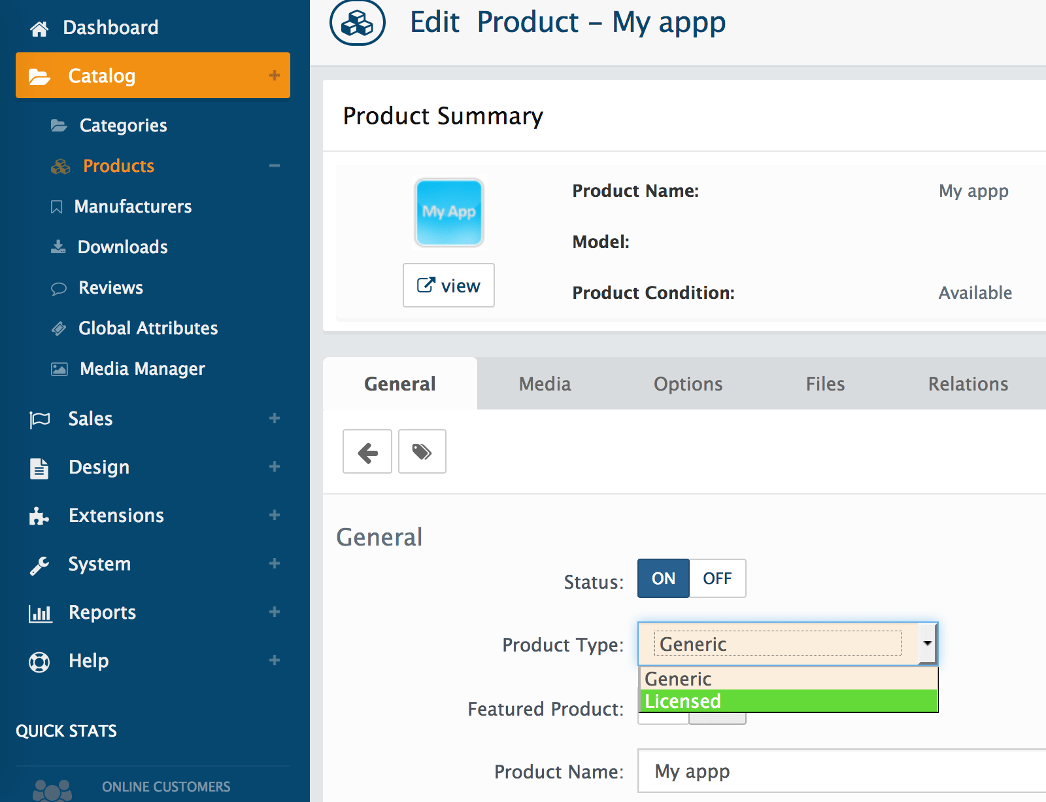Expand the Help menu plus sign
Viewport: 1046px width, 802px height.
click(275, 660)
